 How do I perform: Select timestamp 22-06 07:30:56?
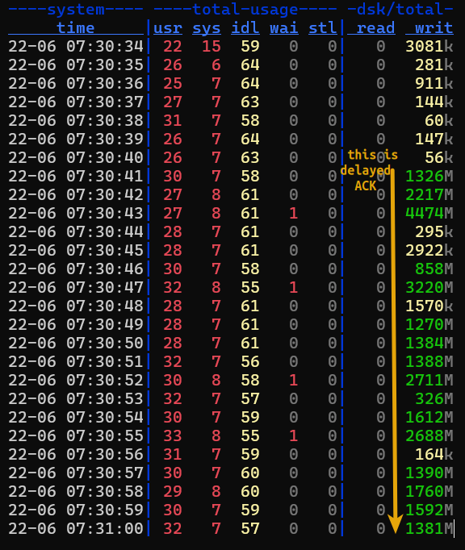coord(76,454)
